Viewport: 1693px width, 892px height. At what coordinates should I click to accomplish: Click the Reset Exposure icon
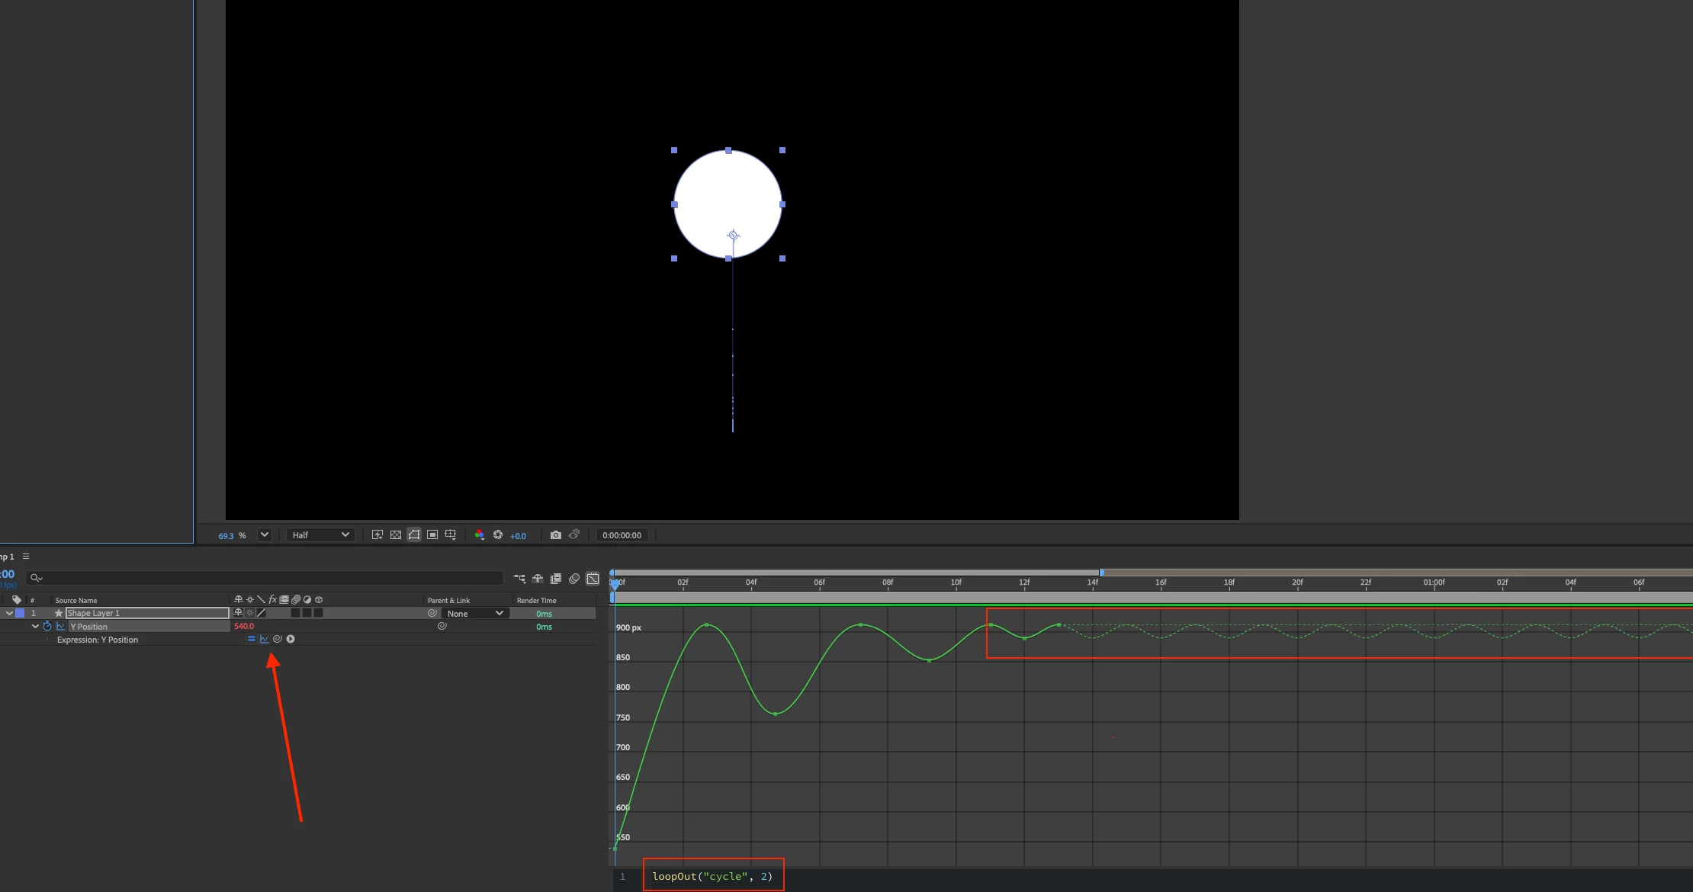click(498, 535)
